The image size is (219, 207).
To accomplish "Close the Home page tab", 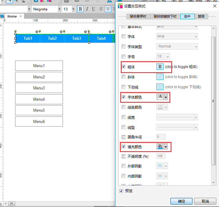I will [20, 16].
